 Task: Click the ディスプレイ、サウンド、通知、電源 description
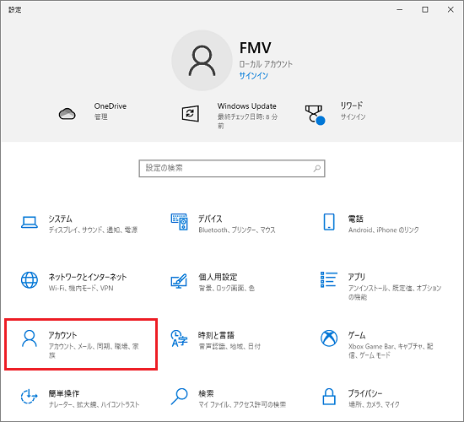pos(93,230)
